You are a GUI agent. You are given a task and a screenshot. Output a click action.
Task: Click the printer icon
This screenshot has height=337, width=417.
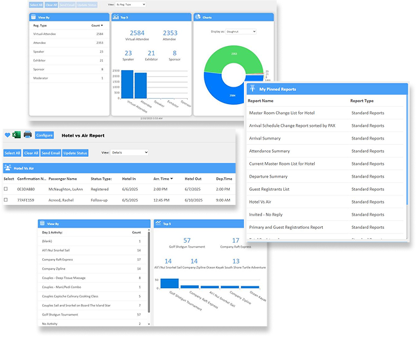point(27,135)
